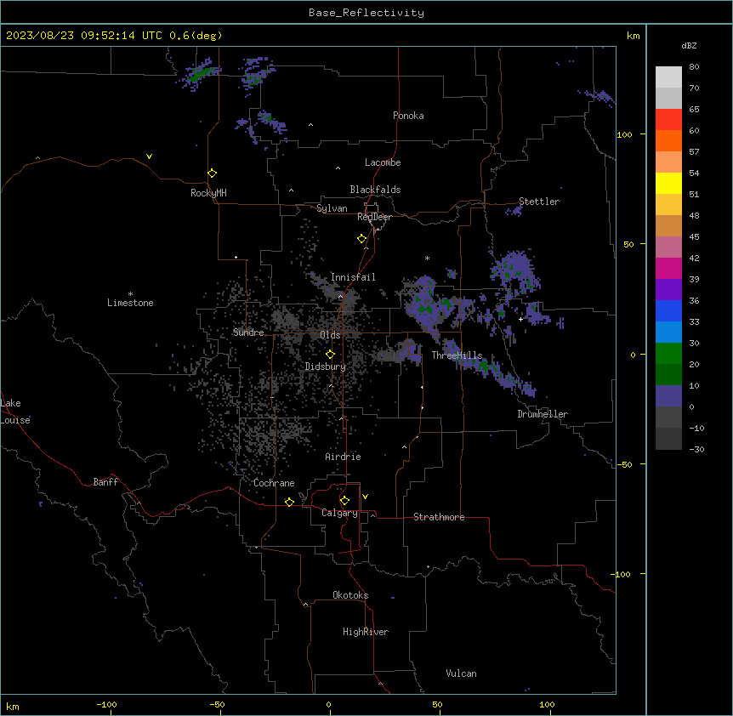Click the yellow diamond marker above Calgary
The image size is (733, 716).
[344, 501]
